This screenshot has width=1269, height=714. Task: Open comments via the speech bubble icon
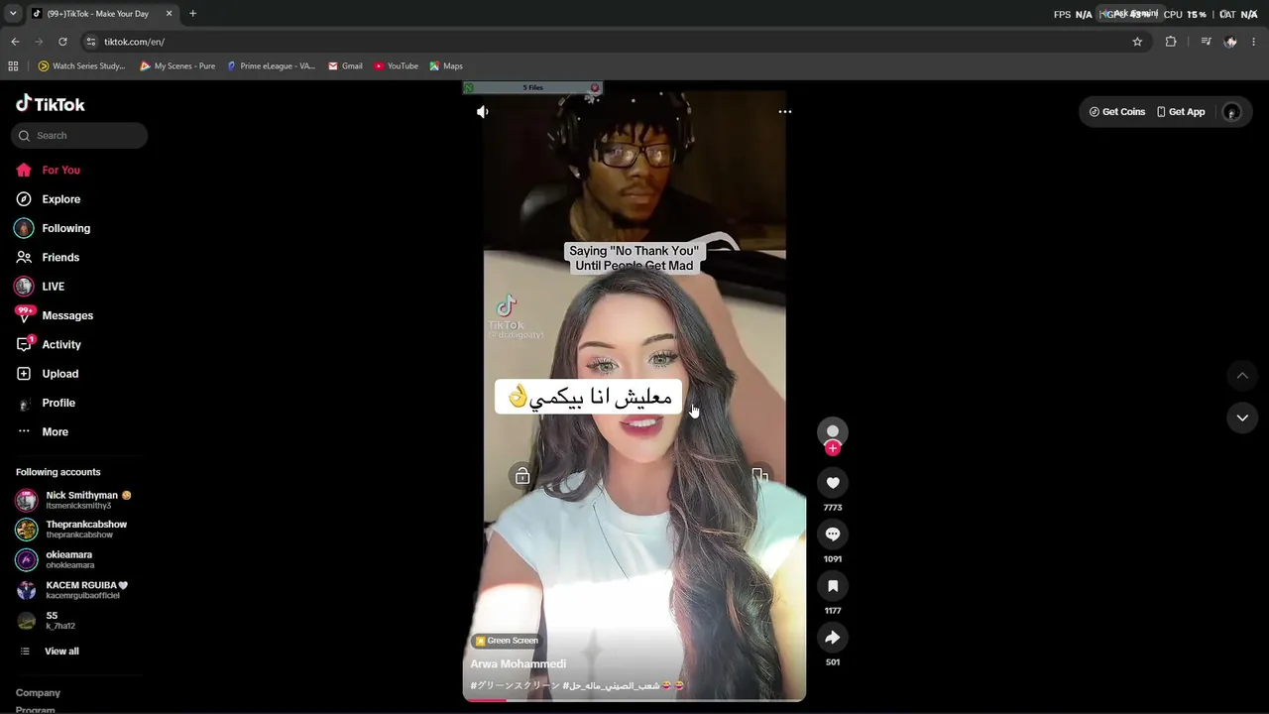833,535
